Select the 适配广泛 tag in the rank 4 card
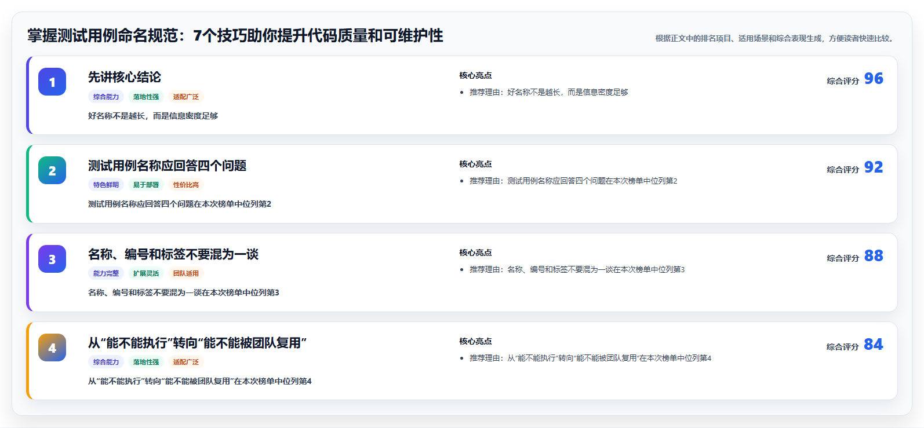924x428 pixels. point(186,362)
